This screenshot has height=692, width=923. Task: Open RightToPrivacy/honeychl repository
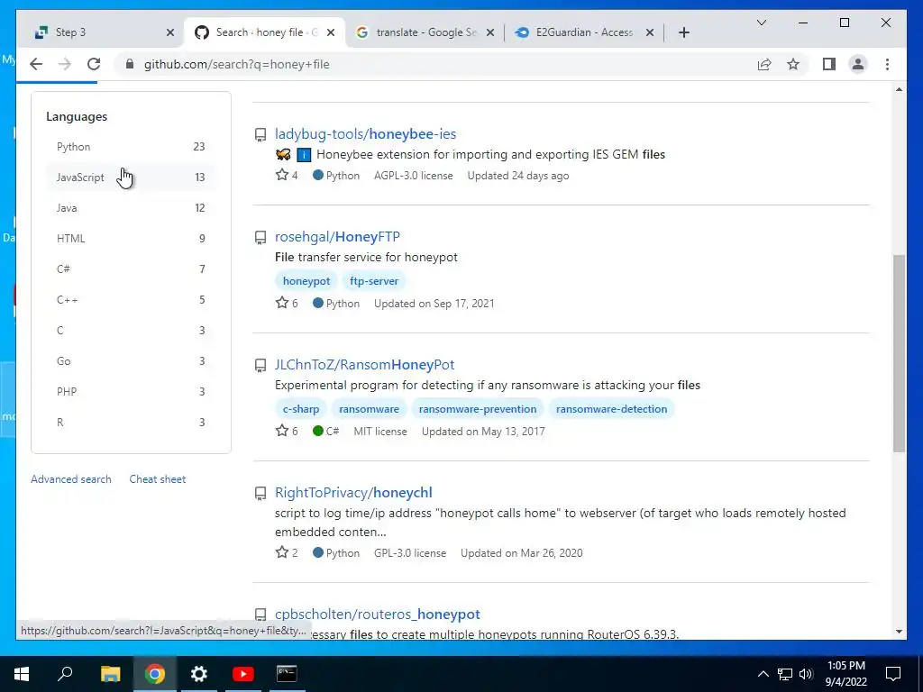(x=353, y=493)
